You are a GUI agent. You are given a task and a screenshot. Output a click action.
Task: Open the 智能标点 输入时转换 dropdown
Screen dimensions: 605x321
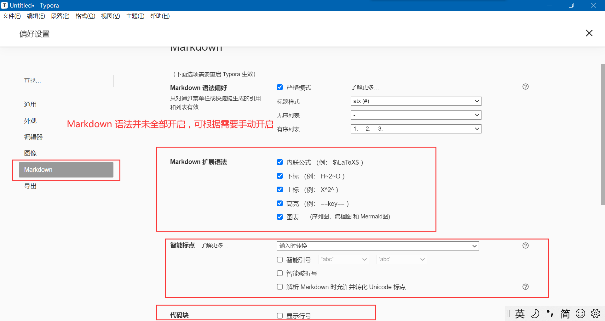click(377, 246)
